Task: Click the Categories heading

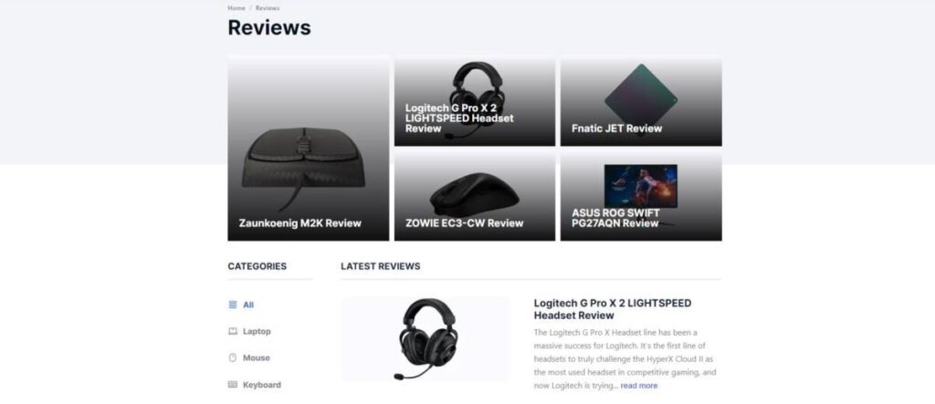Action: tap(257, 266)
